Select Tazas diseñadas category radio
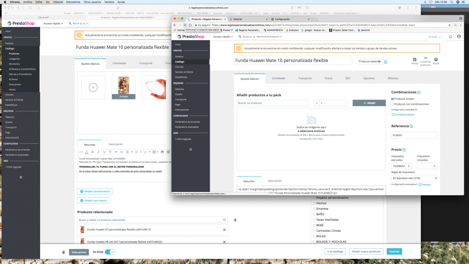The image size is (469, 264). coord(314,220)
